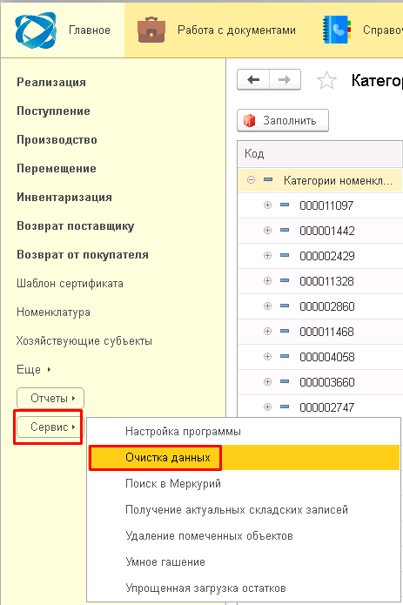Click the blue folder icon of row 000011097
Viewport: 403px width, 605px height.
click(x=285, y=205)
